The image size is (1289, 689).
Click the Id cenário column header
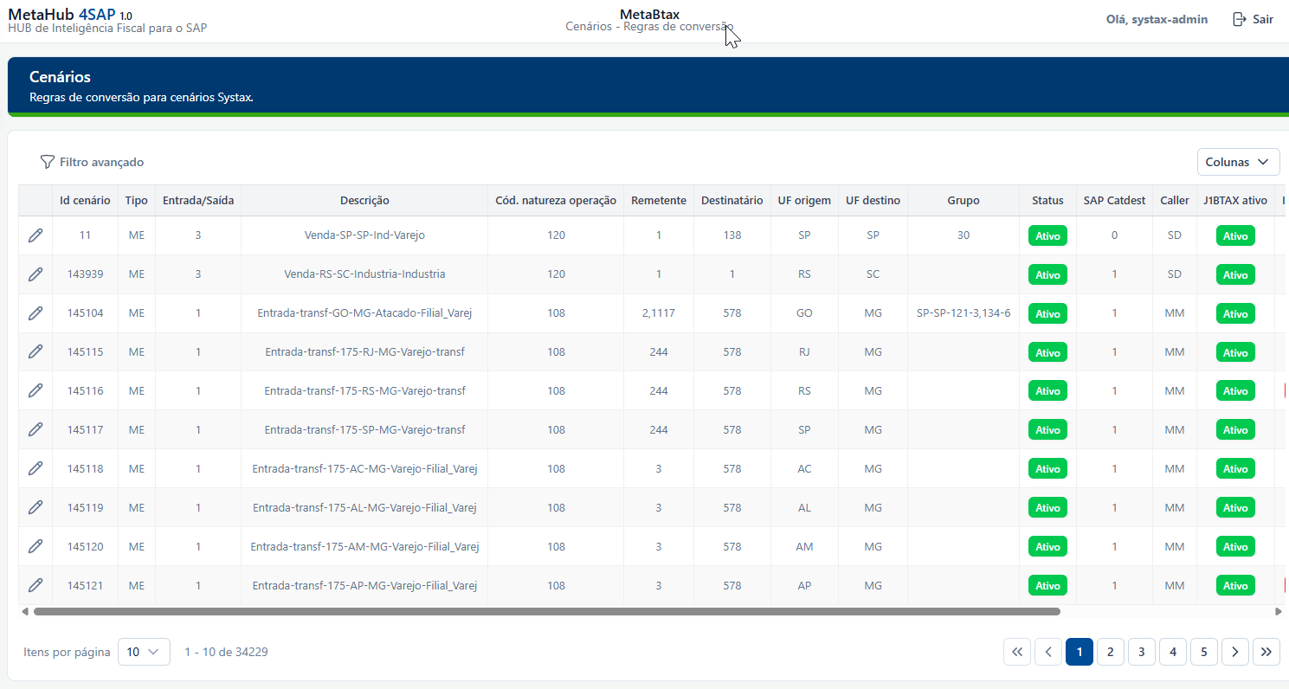click(85, 200)
